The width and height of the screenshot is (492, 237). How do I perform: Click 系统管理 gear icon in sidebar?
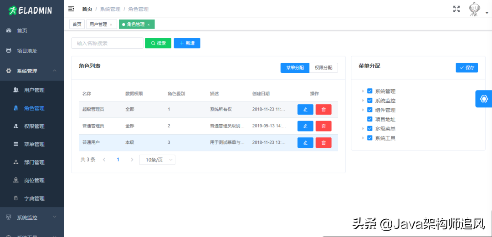coord(9,71)
